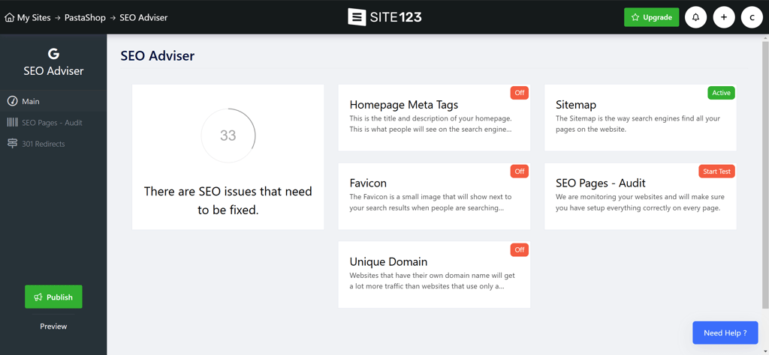Click the plus add icon
This screenshot has height=355, width=769.
coord(724,18)
